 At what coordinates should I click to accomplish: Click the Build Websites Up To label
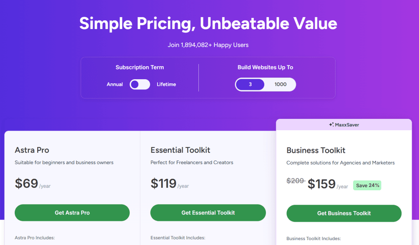[265, 67]
